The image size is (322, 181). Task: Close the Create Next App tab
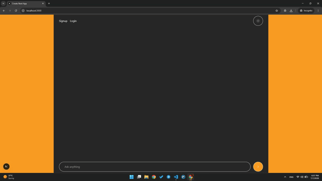[43, 4]
